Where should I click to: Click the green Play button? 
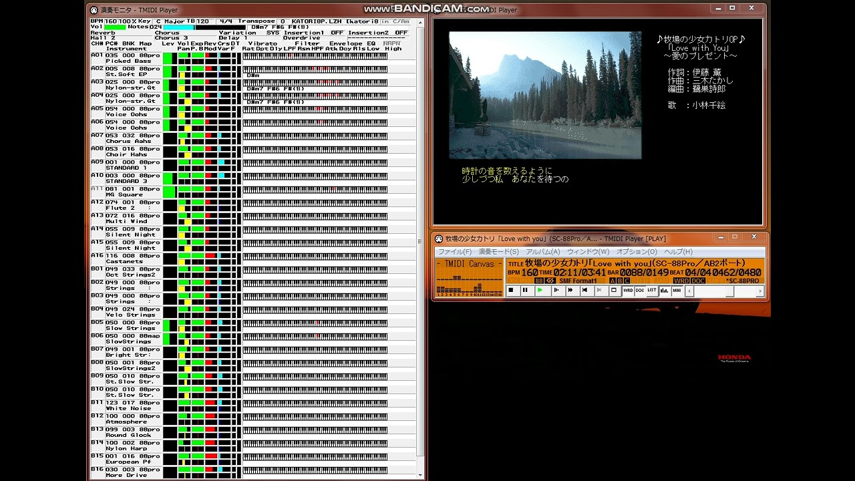(x=540, y=291)
